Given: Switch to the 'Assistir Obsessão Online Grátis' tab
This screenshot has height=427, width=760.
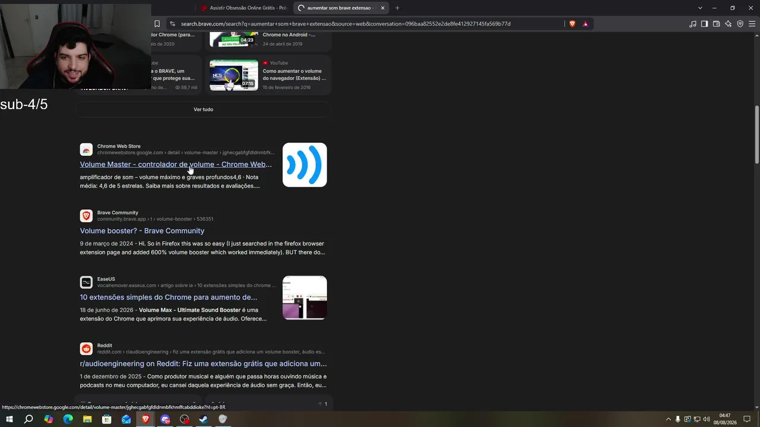Looking at the screenshot, I should pos(244,8).
